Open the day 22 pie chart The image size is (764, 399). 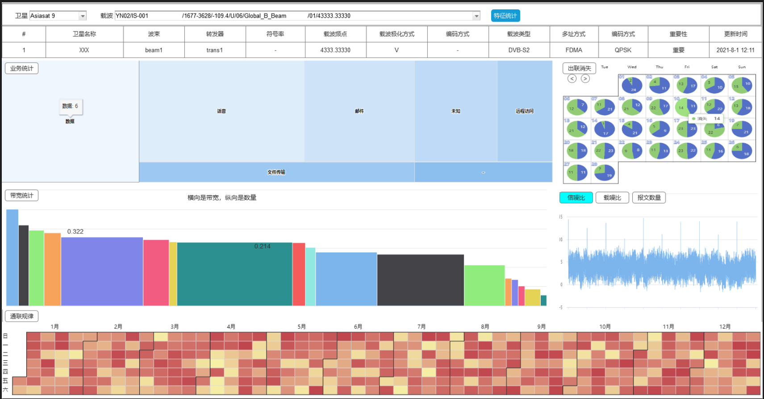pyautogui.click(x=632, y=151)
